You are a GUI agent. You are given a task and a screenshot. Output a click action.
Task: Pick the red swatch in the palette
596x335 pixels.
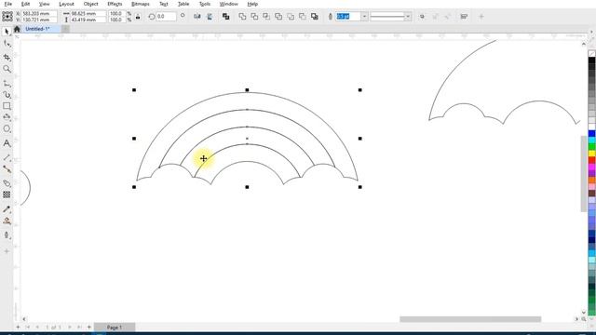(x=592, y=160)
